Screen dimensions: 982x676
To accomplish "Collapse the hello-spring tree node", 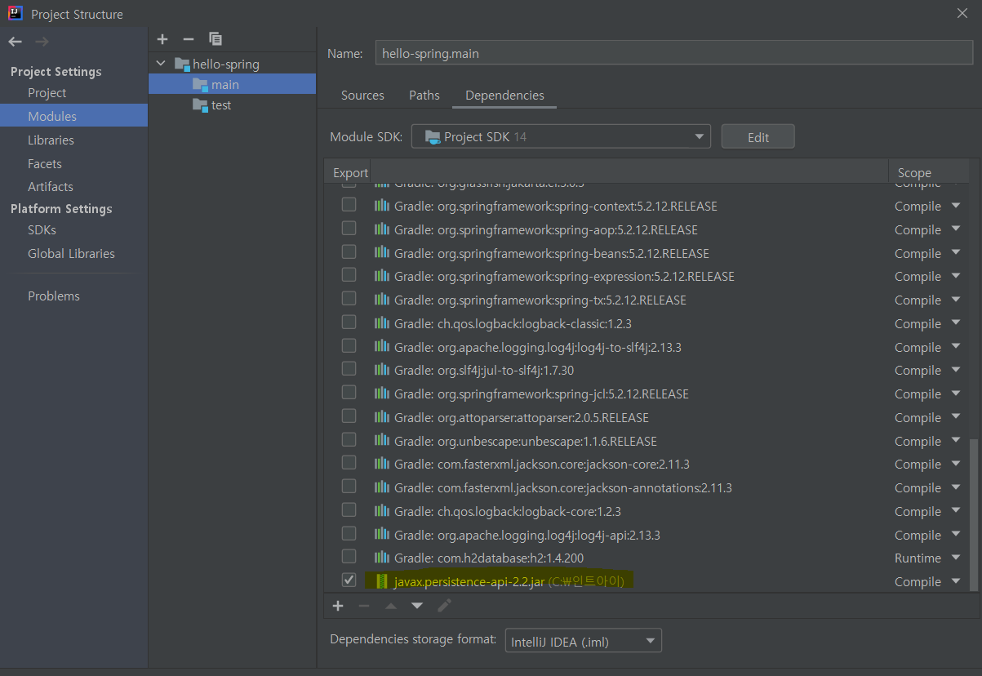I will coord(160,64).
